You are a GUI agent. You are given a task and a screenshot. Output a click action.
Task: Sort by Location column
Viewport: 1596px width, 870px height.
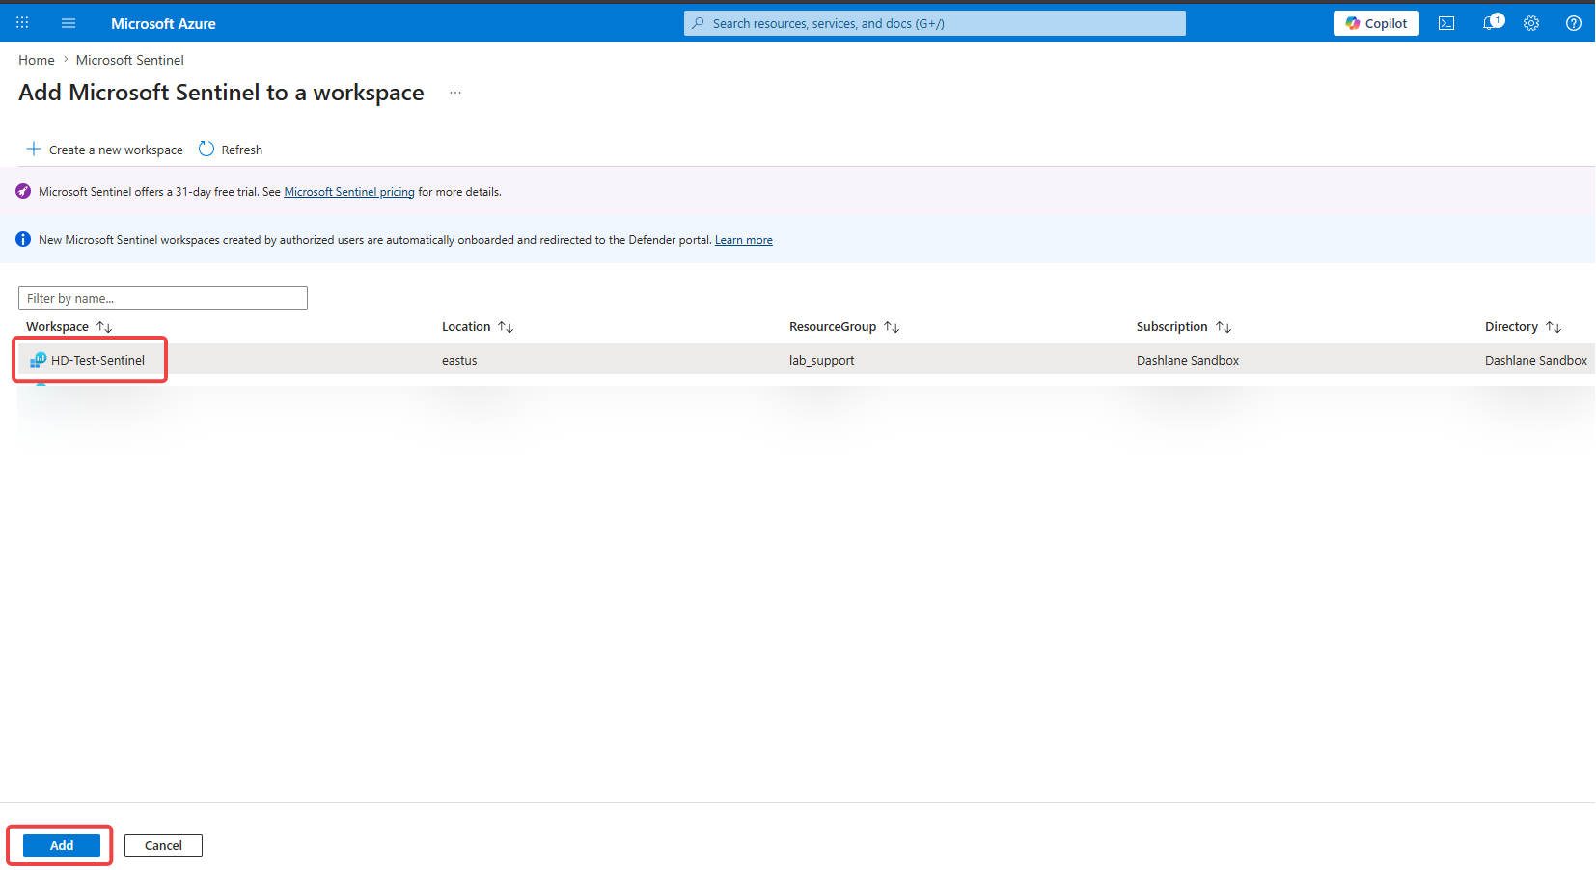[478, 327]
